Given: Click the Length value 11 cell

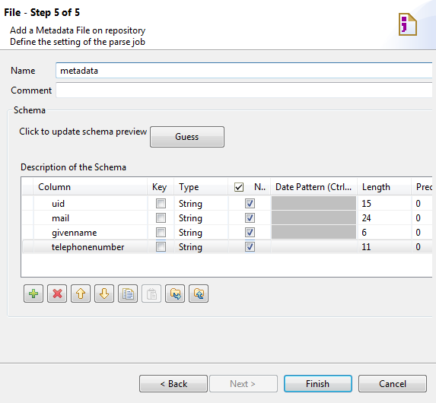Looking at the screenshot, I should [384, 247].
